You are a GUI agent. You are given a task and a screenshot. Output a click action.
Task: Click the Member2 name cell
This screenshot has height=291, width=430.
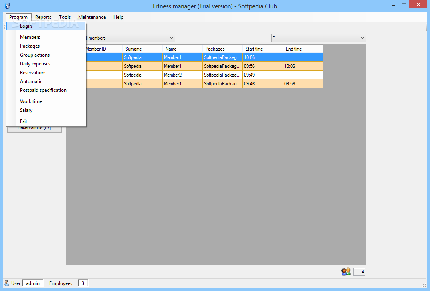tap(182, 75)
